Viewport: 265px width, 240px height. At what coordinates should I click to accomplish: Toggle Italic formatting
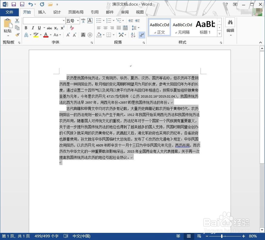coord(33,28)
